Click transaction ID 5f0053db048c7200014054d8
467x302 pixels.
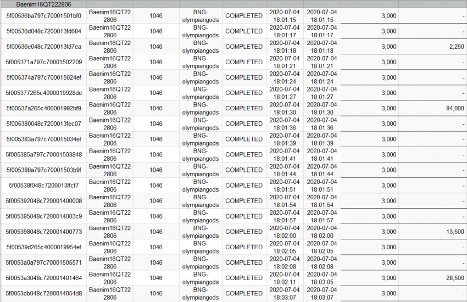[43, 293]
